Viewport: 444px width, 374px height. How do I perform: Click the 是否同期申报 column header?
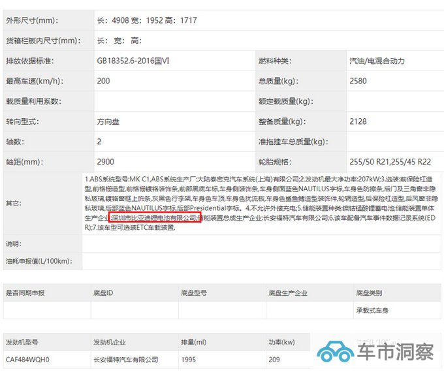25,293
